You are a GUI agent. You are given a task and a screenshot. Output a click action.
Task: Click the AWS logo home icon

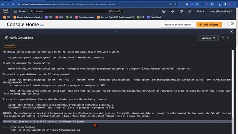click(6, 11)
